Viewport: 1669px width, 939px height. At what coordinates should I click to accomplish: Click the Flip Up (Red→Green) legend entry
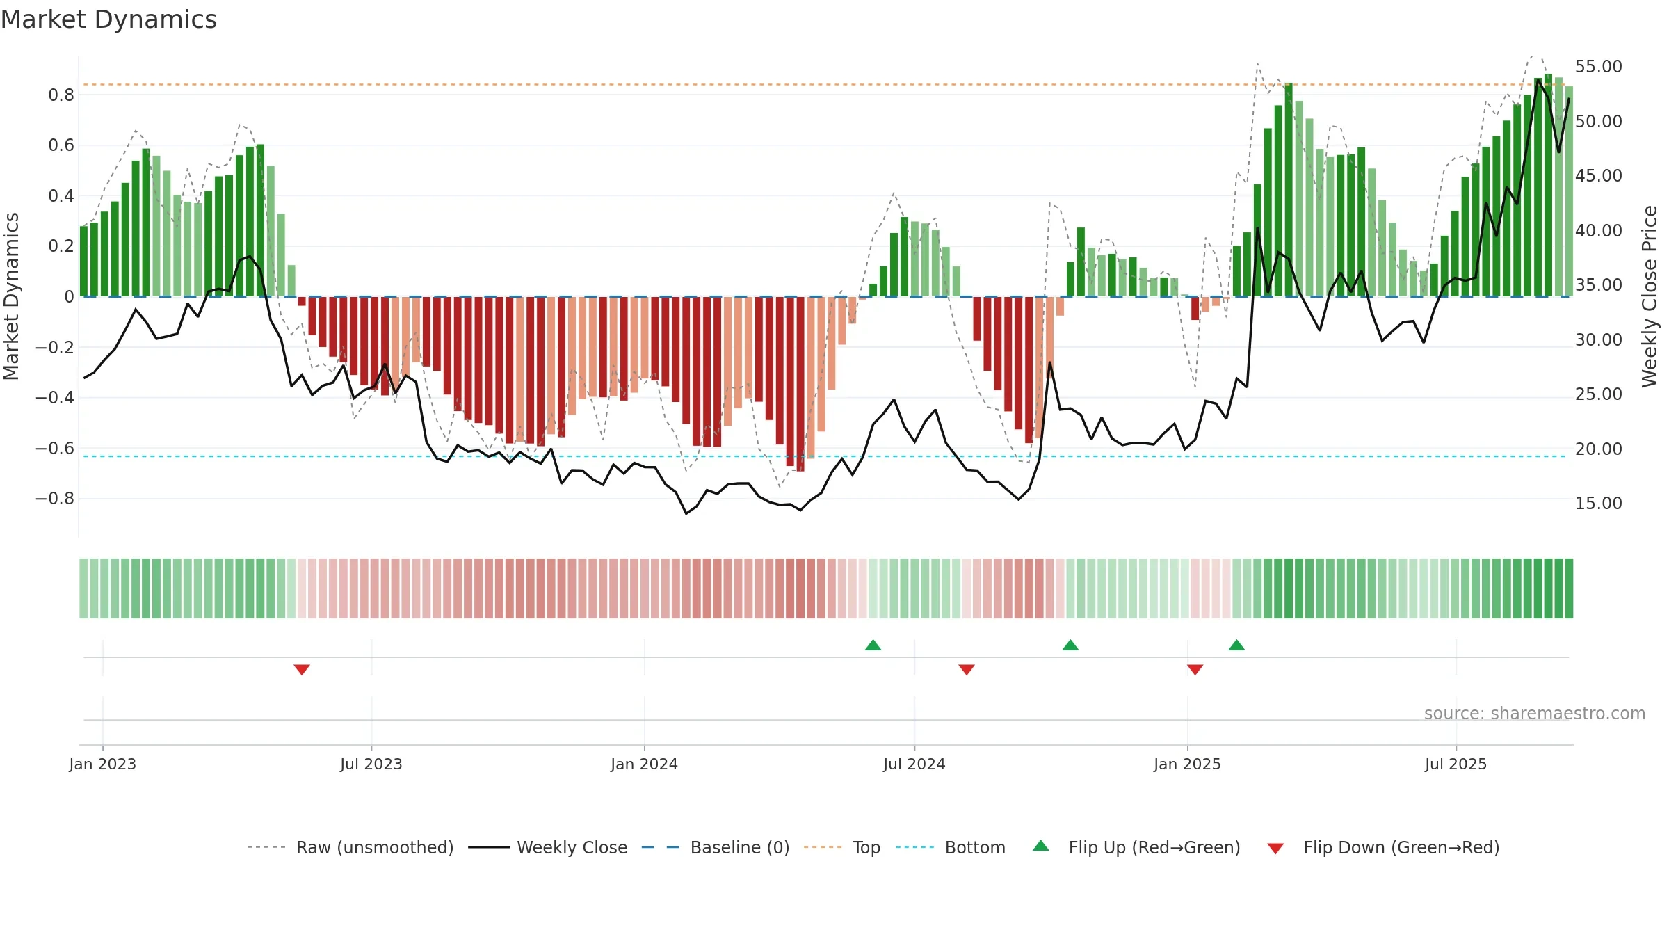click(1136, 847)
